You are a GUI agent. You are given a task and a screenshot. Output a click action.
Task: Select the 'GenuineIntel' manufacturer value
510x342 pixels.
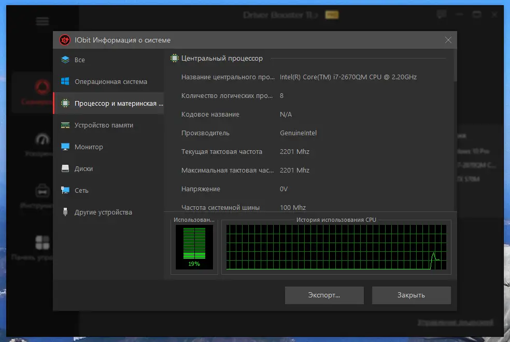coord(298,133)
